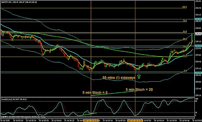Select the 61.8 Fibonacci level label
The height and width of the screenshot is (122, 202).
point(185,31)
